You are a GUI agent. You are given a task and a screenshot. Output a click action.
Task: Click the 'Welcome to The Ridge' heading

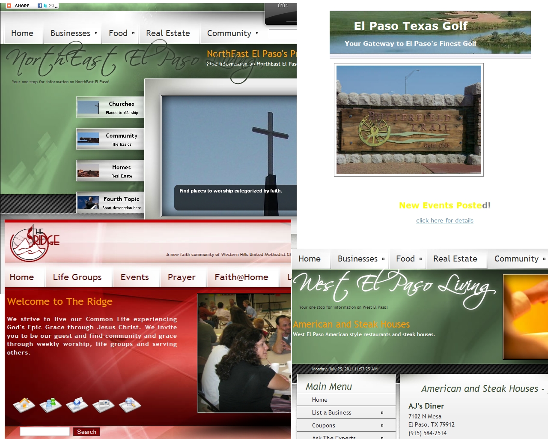tap(60, 301)
